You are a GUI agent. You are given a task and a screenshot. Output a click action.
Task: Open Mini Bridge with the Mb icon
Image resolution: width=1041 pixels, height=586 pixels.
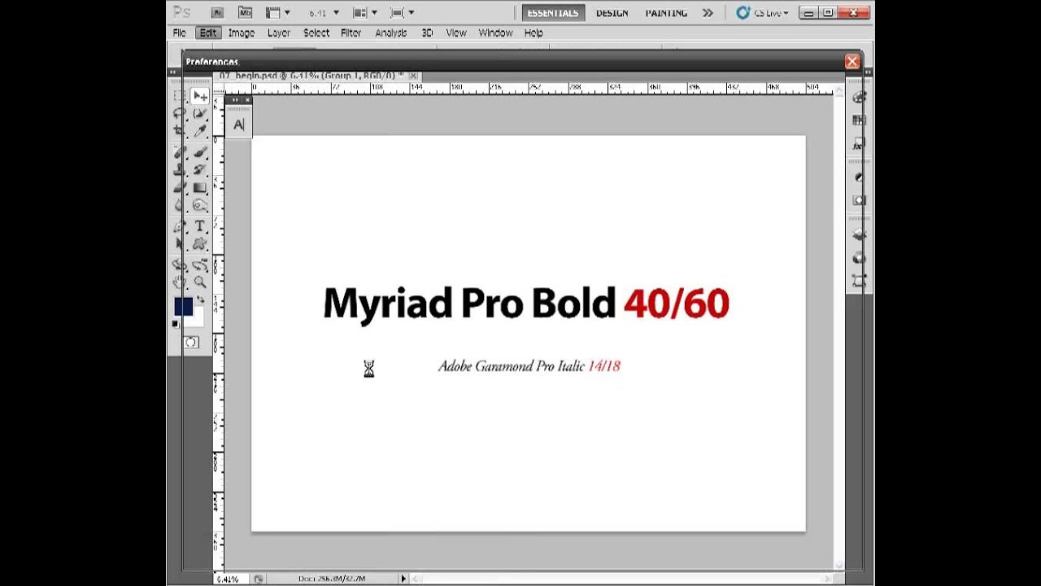(245, 13)
